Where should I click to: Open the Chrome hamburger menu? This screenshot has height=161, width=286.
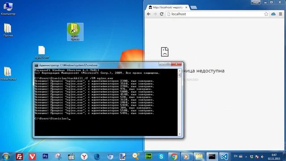pos(281,14)
